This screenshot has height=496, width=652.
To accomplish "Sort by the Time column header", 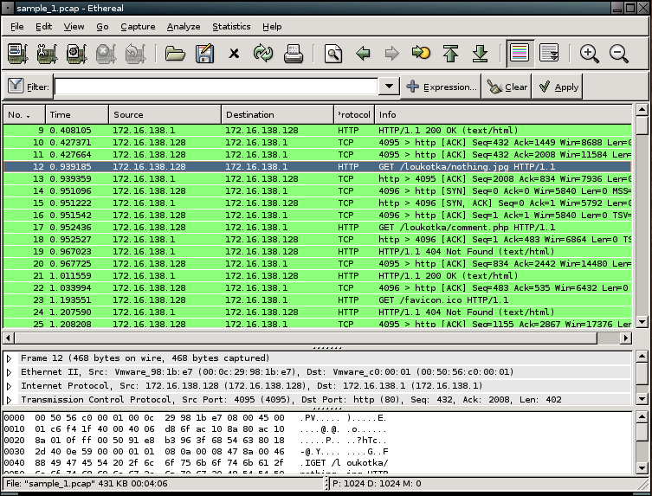I will point(77,115).
